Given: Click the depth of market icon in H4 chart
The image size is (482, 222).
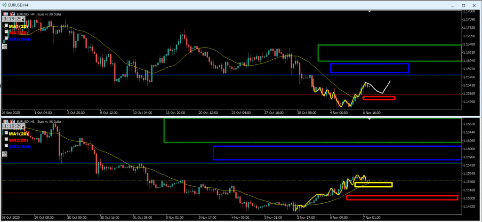Looking at the screenshot, I should click(x=12, y=14).
